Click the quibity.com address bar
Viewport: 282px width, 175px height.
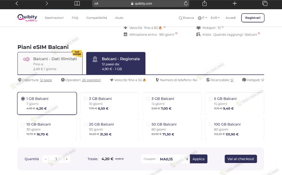click(x=141, y=3)
